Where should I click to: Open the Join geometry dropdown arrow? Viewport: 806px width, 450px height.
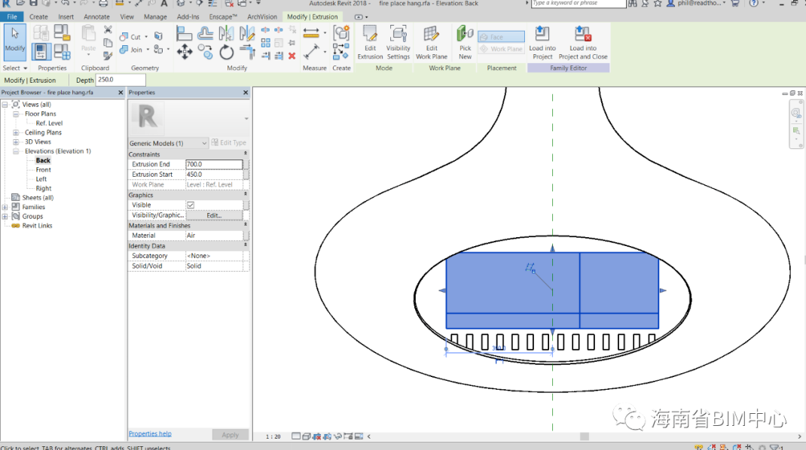[x=148, y=50]
